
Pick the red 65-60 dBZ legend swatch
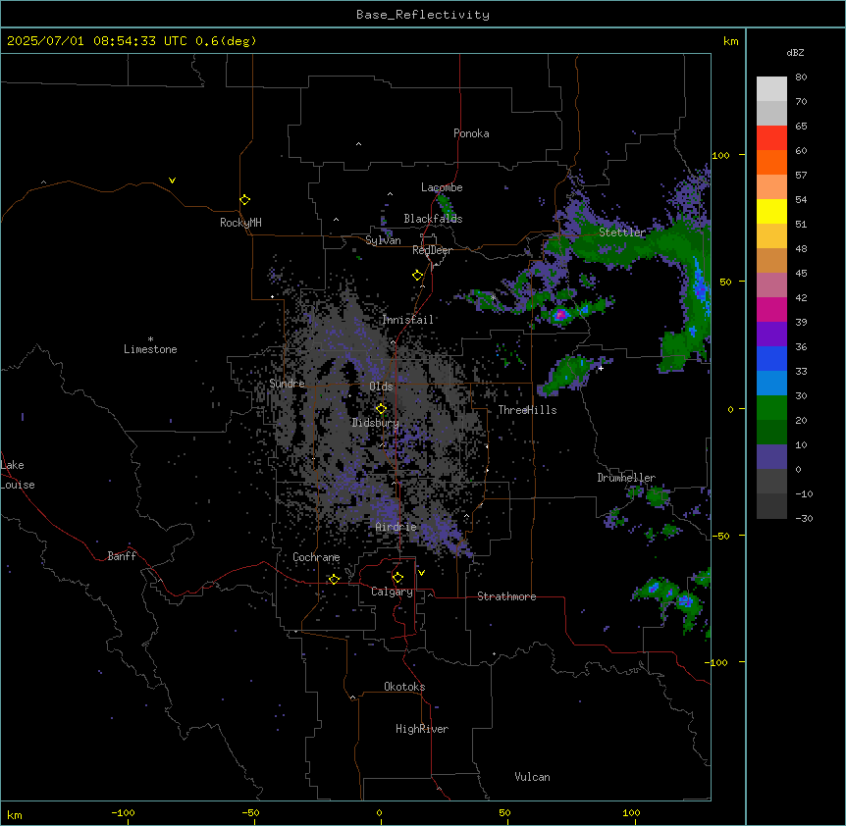[771, 138]
